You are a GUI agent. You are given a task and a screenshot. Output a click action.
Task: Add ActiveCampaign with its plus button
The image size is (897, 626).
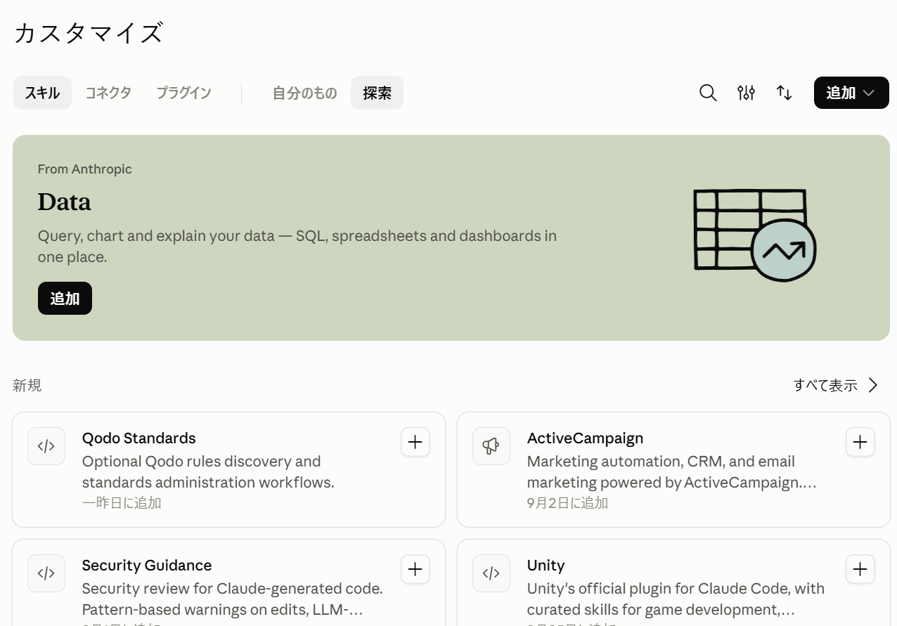click(x=860, y=442)
